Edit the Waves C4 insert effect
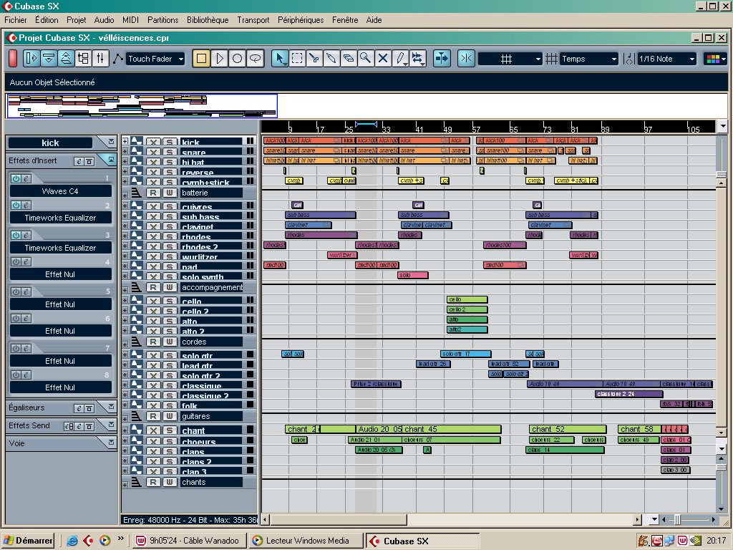733x550 pixels. (x=26, y=178)
